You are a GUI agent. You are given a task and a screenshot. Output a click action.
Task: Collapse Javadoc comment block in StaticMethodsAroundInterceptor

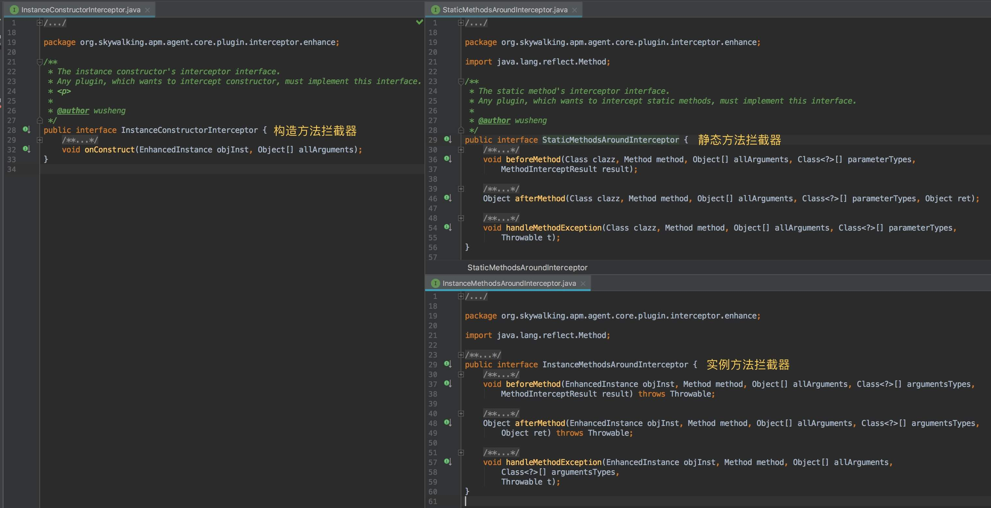[x=461, y=81]
